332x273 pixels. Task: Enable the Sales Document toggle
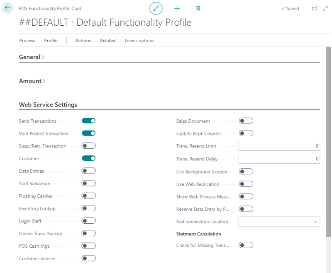tap(246, 121)
